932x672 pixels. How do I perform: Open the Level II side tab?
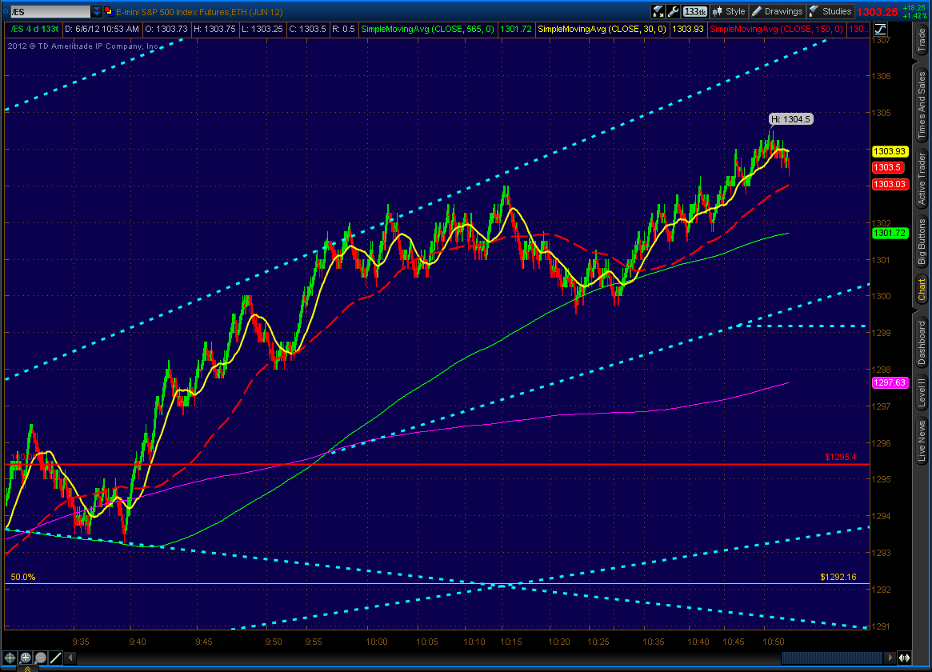(922, 393)
